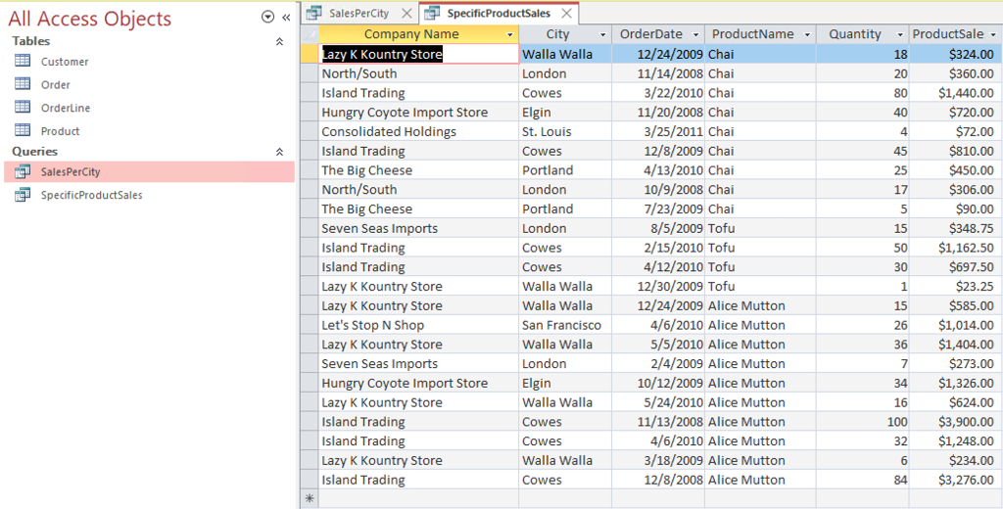
Task: Open the OrderDate column filter dropdown
Action: (696, 34)
